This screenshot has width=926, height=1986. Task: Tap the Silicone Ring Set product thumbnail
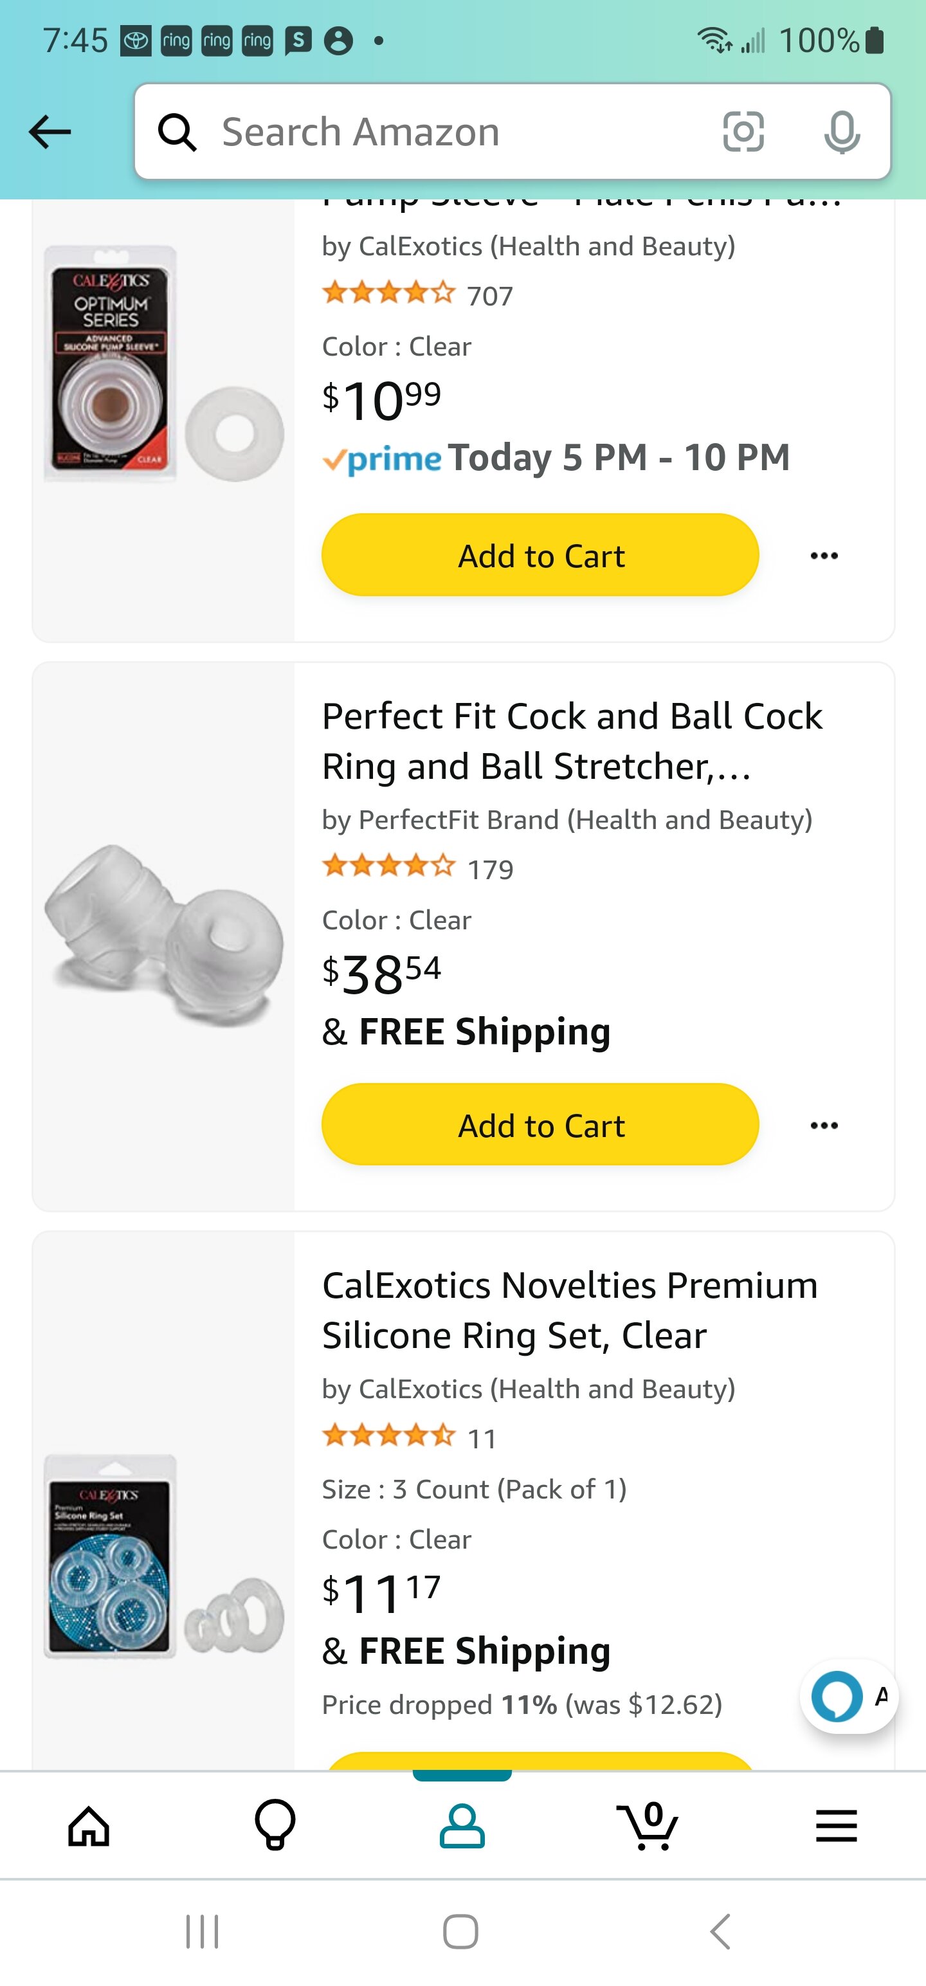coord(163,1556)
